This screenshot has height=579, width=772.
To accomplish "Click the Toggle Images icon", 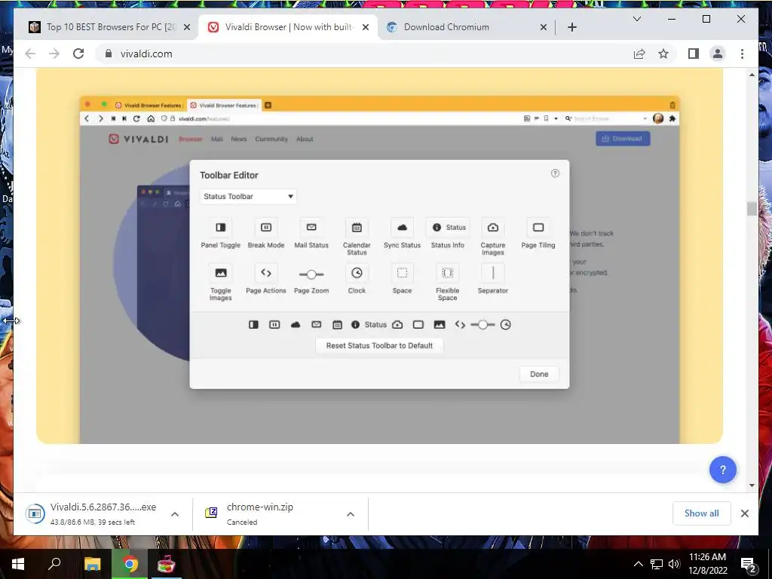I will (x=221, y=273).
